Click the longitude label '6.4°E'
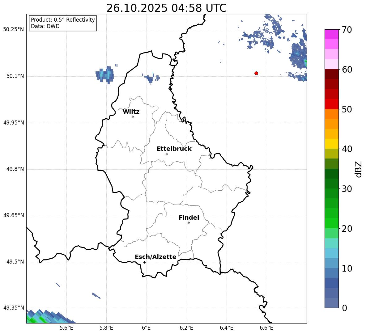Image resolution: width=366 pixels, height=334 pixels. [226, 328]
